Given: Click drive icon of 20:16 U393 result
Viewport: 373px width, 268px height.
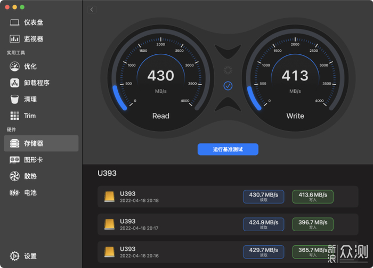Looking at the screenshot, I should click(109, 252).
